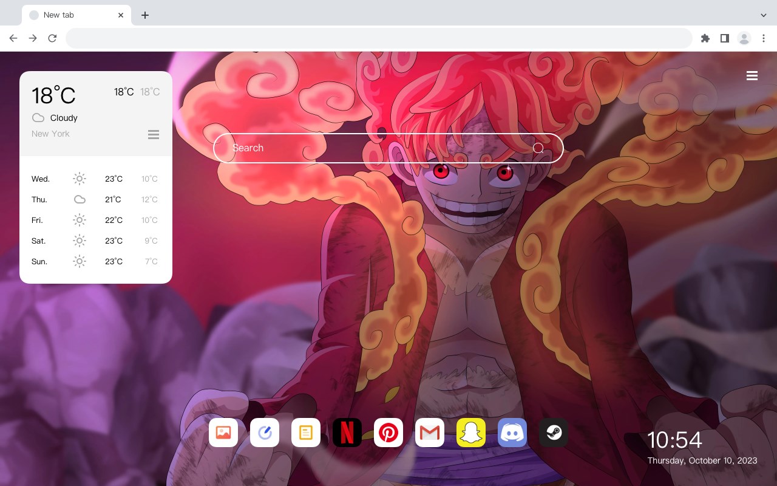777x486 pixels.
Task: Click the Cloudy condition text
Action: [64, 118]
